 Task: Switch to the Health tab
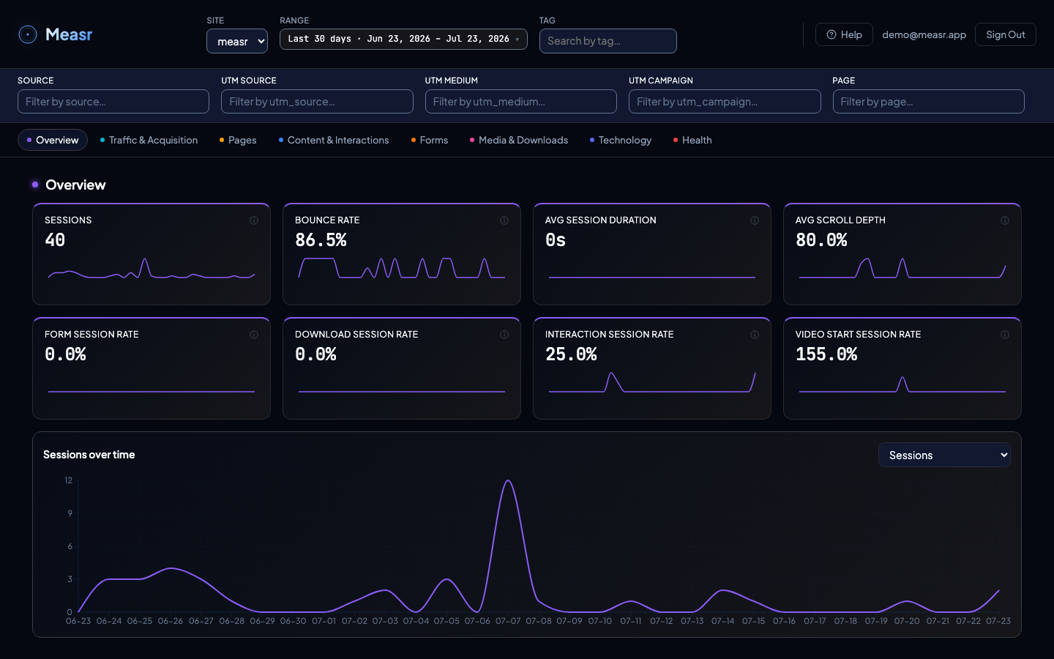coord(692,140)
